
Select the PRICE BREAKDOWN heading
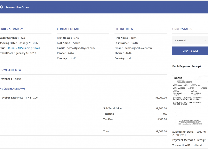(x=12, y=89)
